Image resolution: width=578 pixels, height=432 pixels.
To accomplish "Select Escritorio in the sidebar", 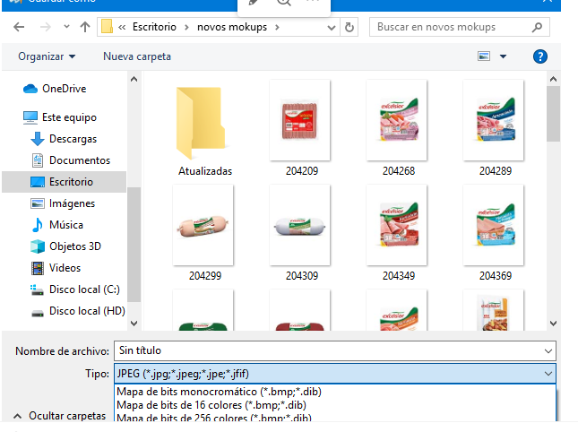I will (64, 182).
